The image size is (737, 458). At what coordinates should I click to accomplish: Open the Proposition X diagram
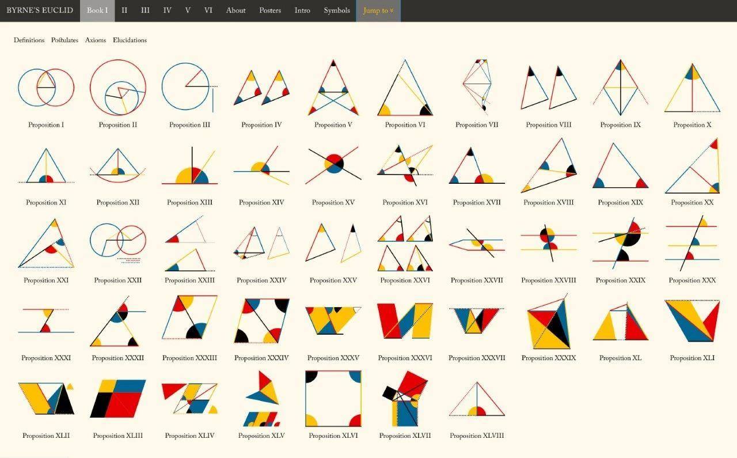tap(692, 88)
